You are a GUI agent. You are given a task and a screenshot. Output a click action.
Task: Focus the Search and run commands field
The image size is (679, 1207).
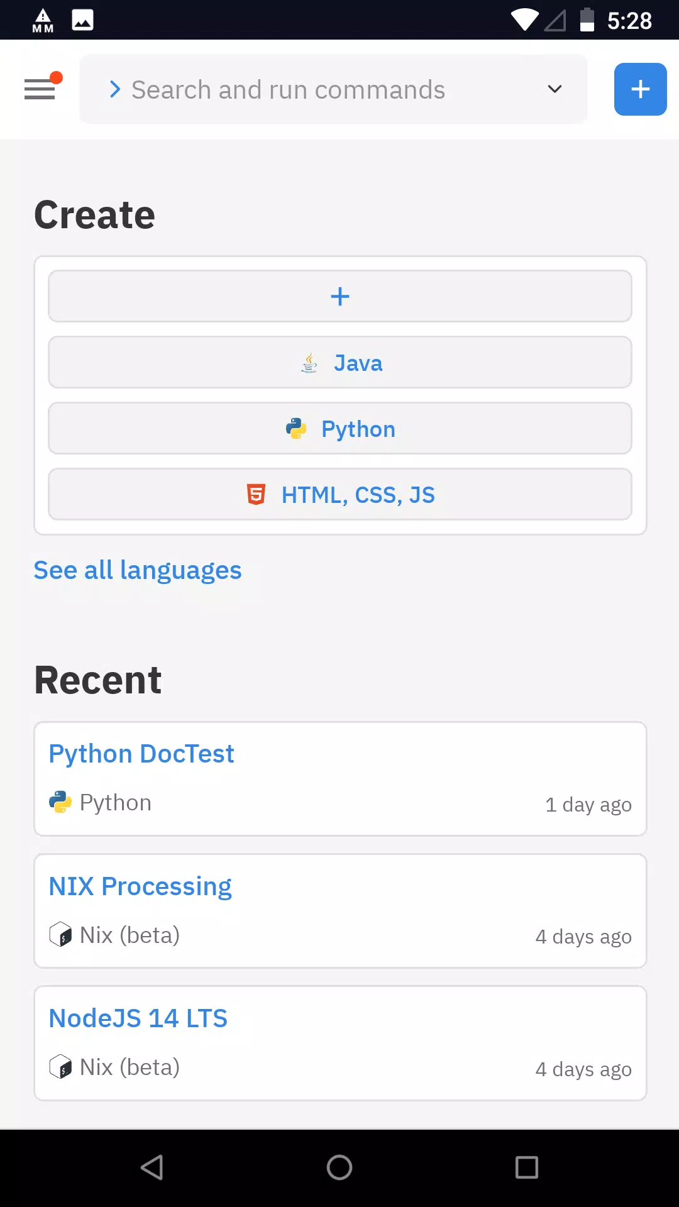coord(333,89)
